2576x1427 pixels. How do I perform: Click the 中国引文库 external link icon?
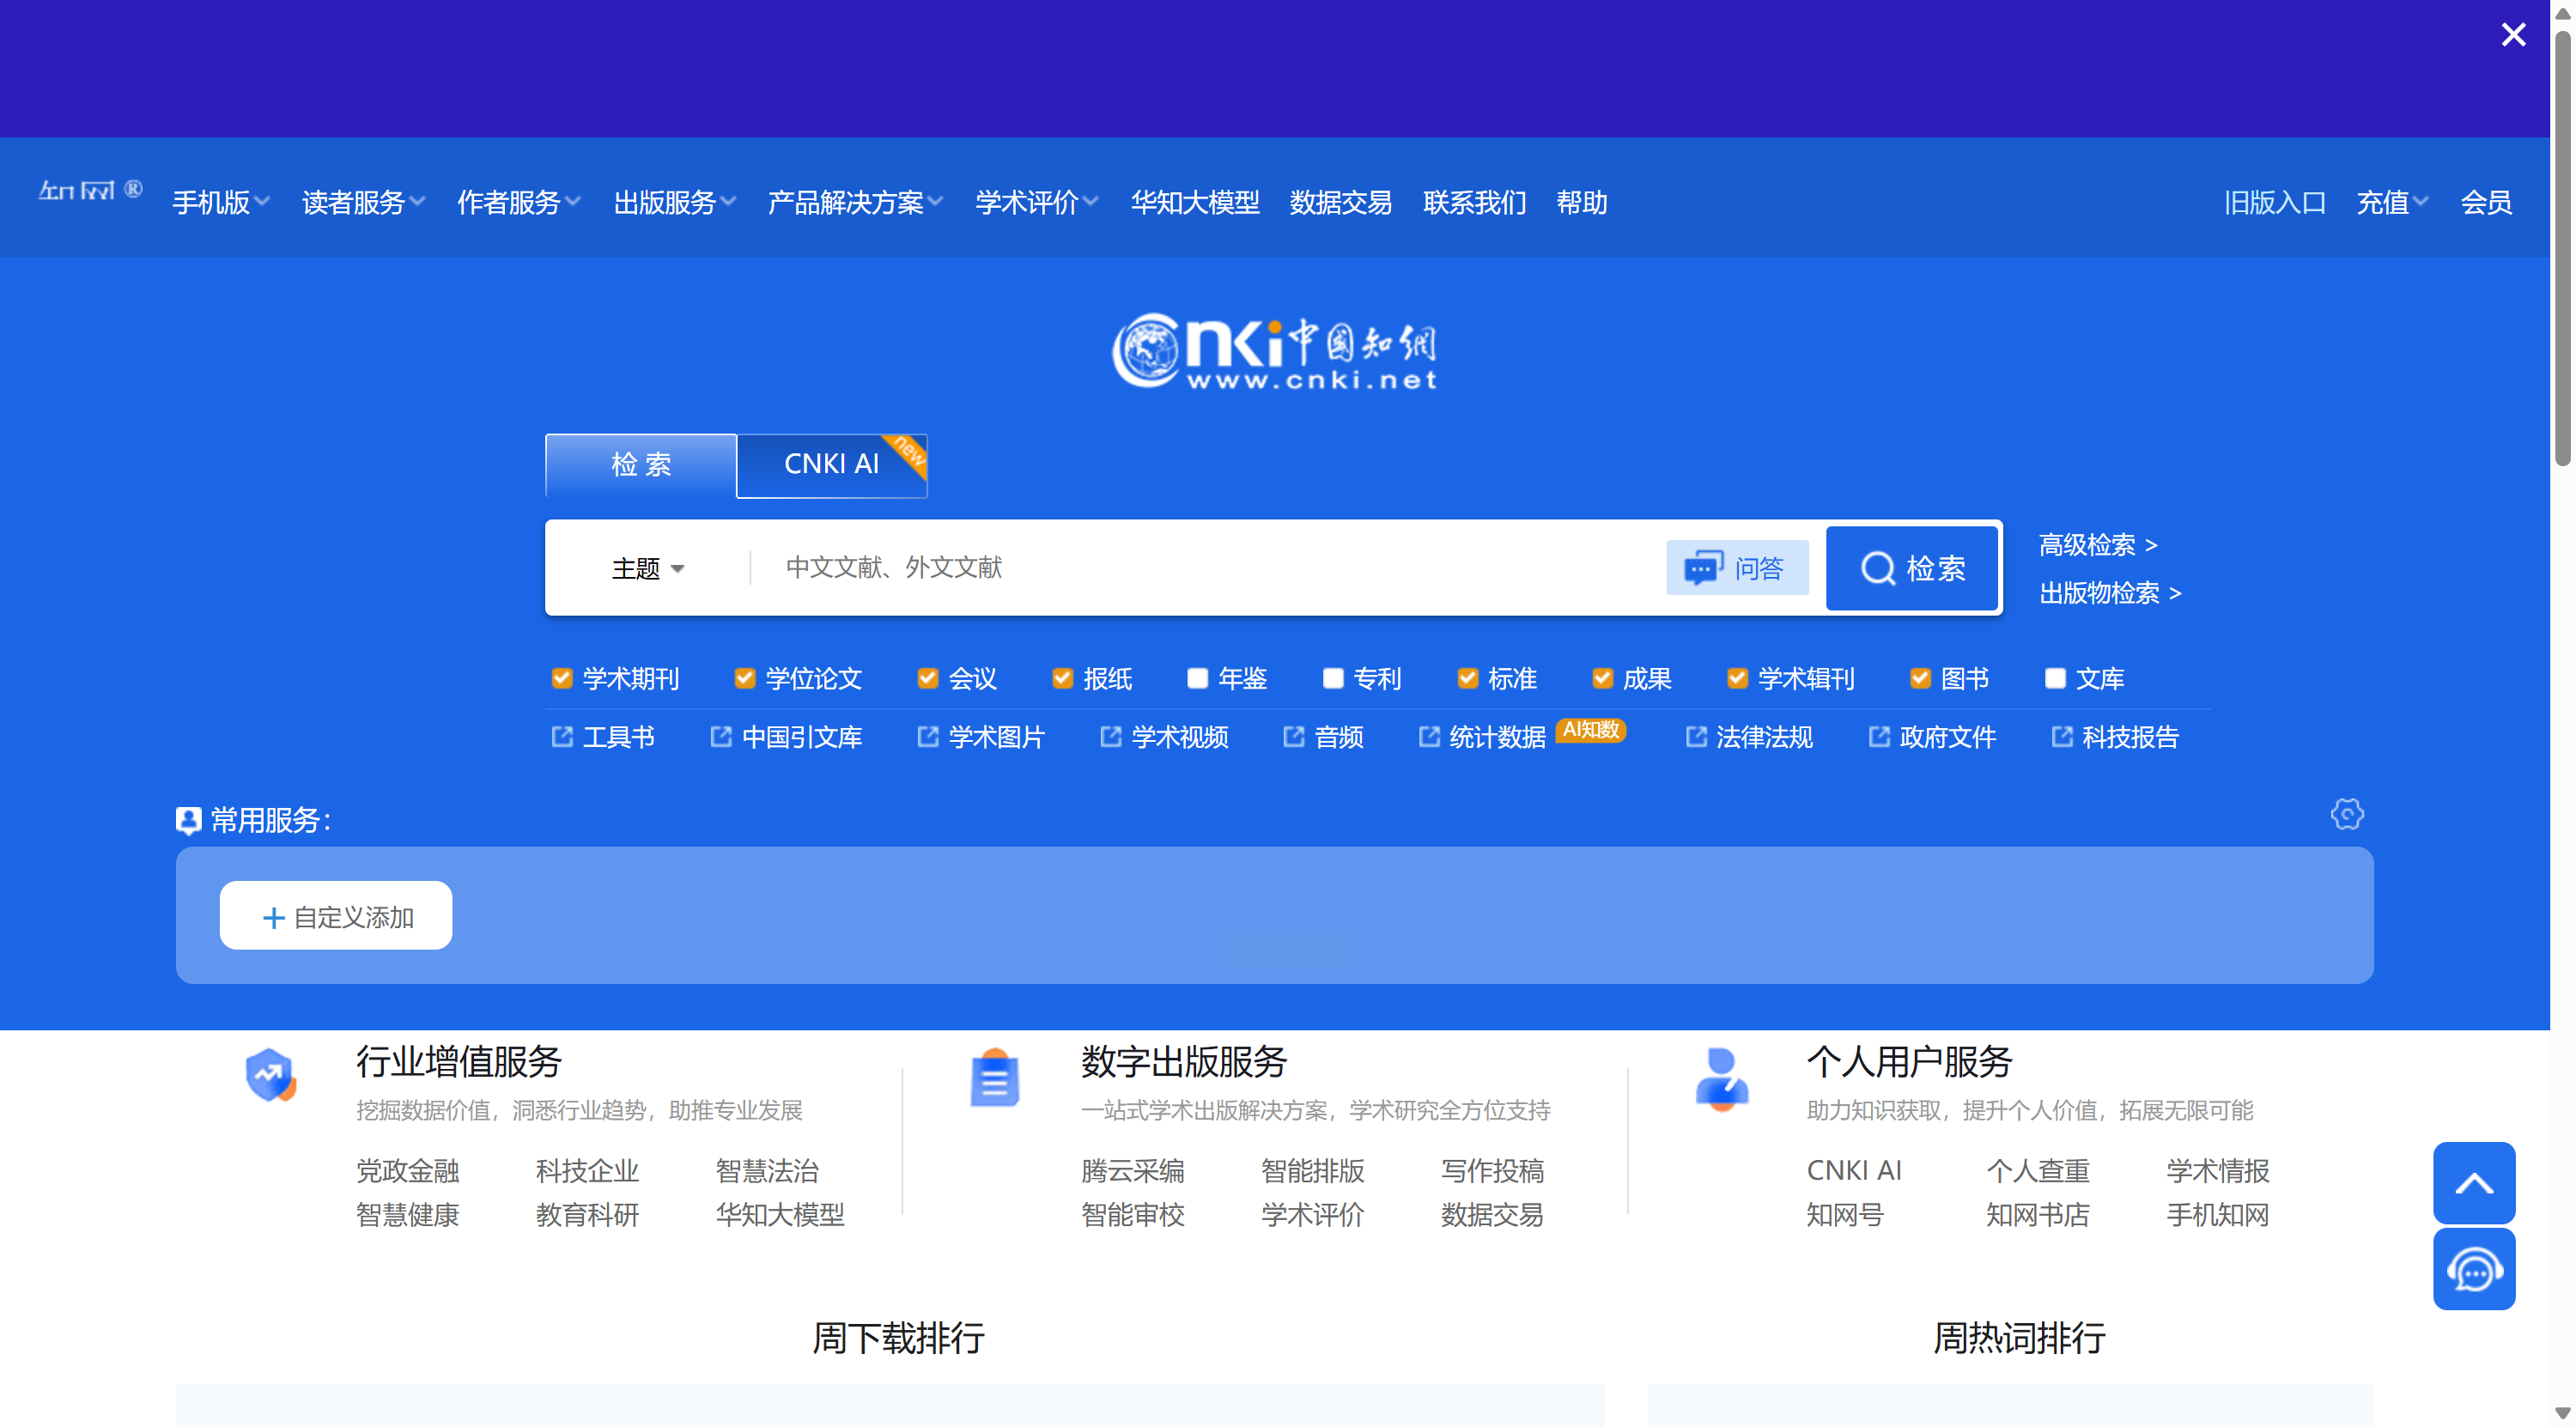tap(721, 737)
